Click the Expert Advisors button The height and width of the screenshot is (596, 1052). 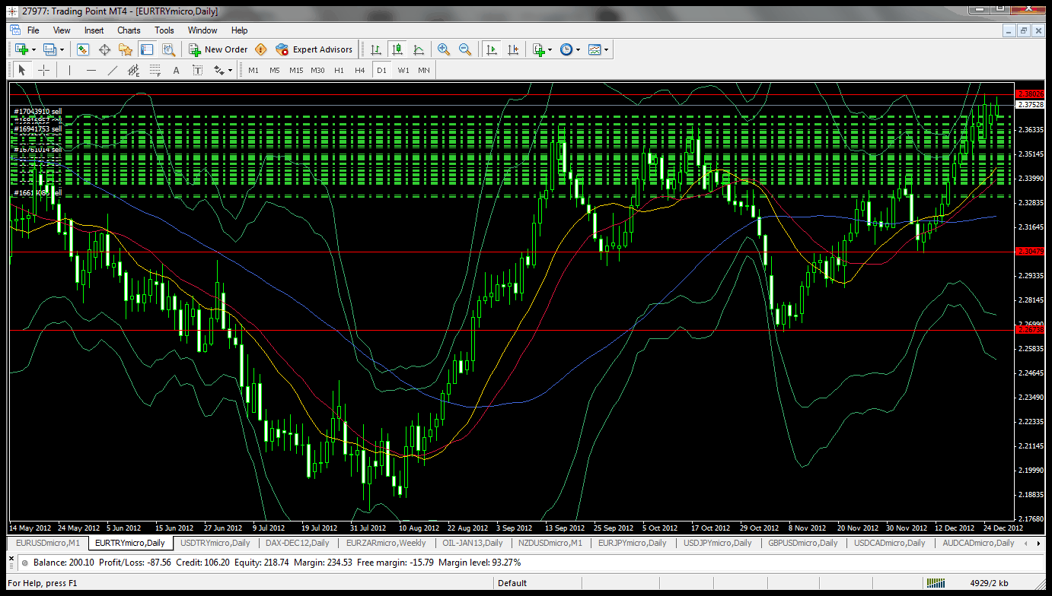click(314, 49)
